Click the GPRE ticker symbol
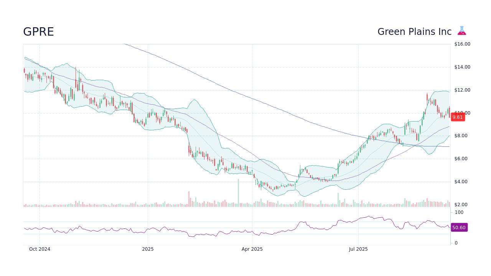This screenshot has width=491, height=276. coord(38,32)
